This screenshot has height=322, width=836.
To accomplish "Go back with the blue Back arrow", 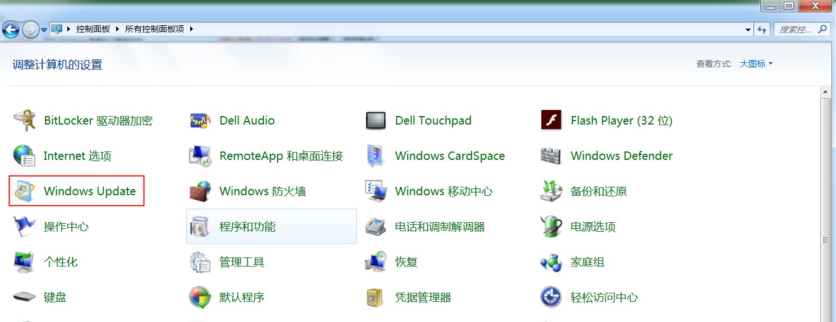I will [11, 29].
